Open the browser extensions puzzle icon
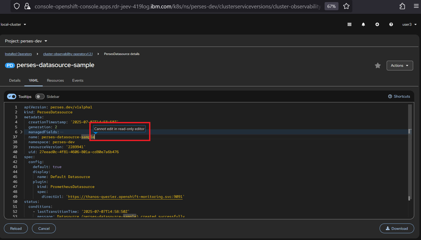Screen dimensions: 421x240 402,6
